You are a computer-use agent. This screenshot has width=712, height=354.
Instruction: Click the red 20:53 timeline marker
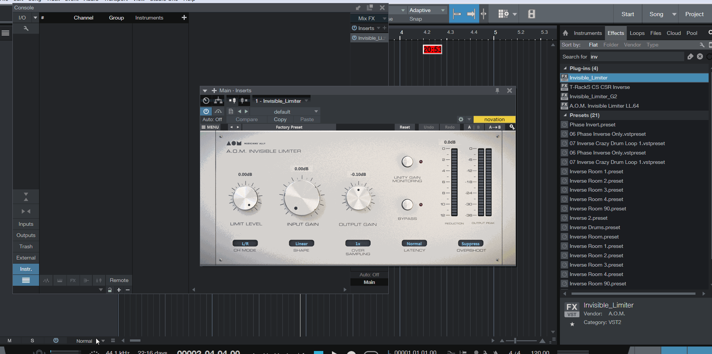click(x=432, y=49)
